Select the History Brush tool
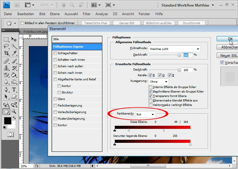238x169 pixels. click(14, 68)
